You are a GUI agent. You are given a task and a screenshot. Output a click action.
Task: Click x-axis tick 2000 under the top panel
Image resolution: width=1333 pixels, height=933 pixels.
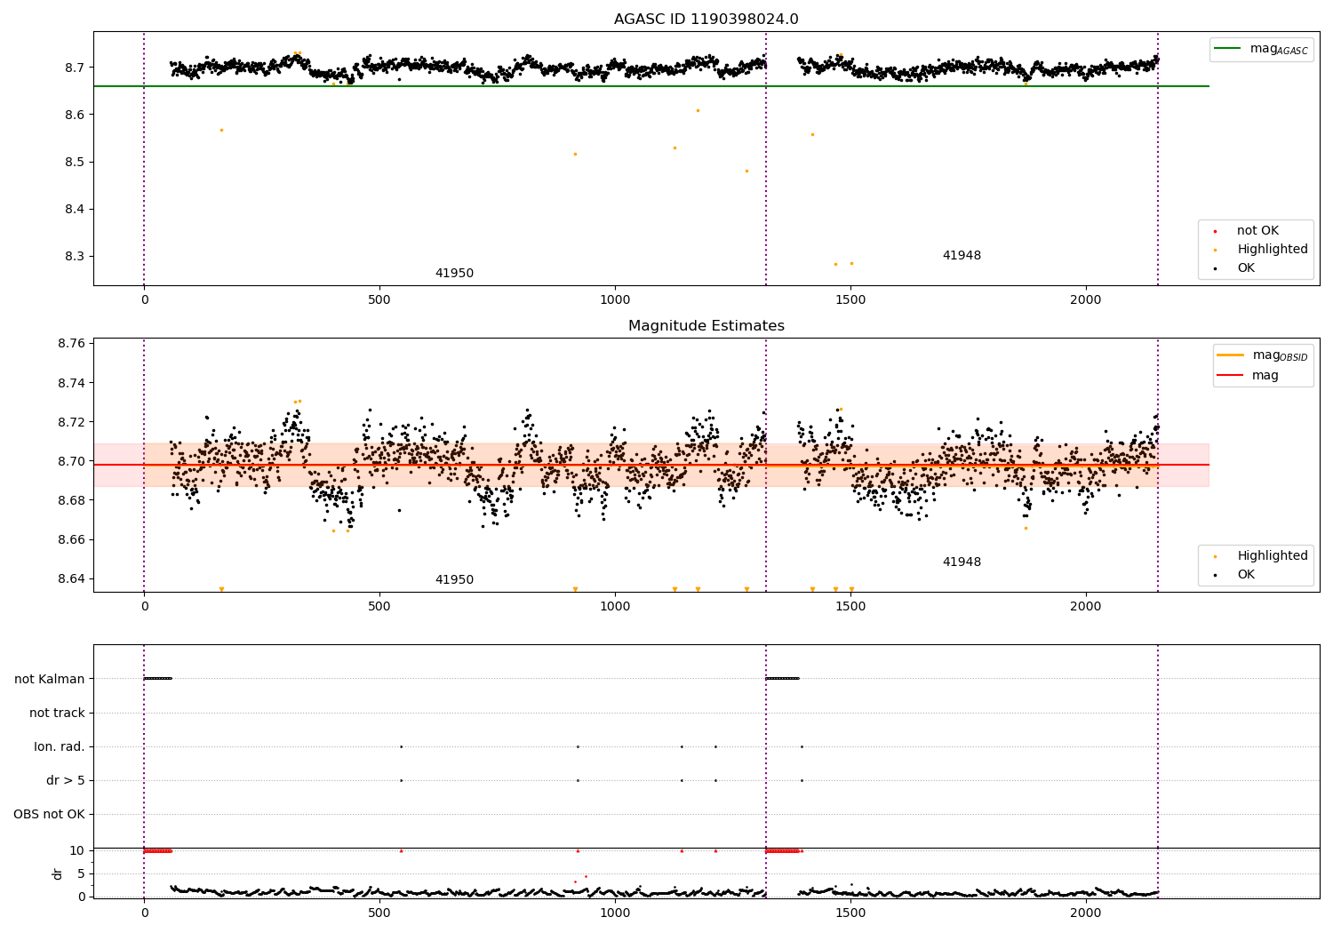coord(1086,300)
